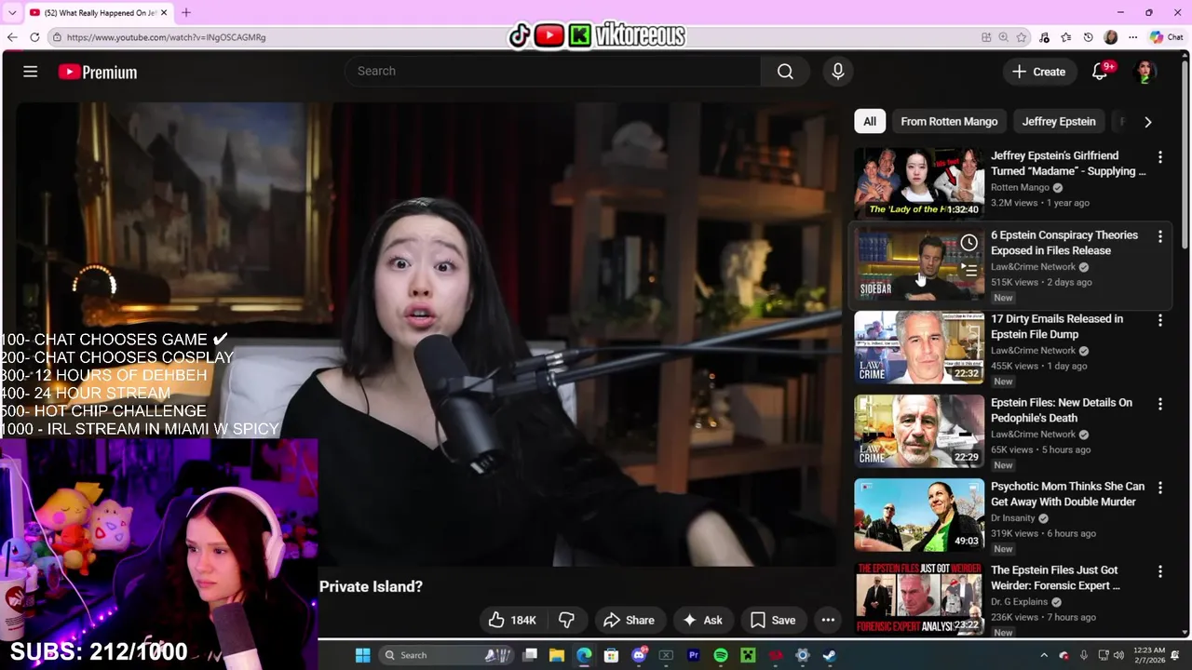The image size is (1192, 670).
Task: Go to YouTube Premium home logo
Action: coord(97,72)
